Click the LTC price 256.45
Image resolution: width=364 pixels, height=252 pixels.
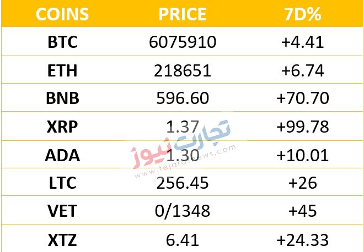183,183
